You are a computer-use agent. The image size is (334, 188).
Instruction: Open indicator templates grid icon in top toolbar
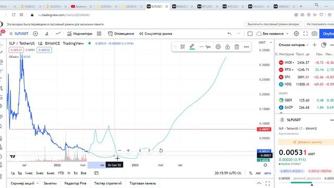[99, 33]
